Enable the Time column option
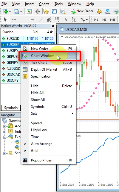The image size is (119, 192). 49,137
